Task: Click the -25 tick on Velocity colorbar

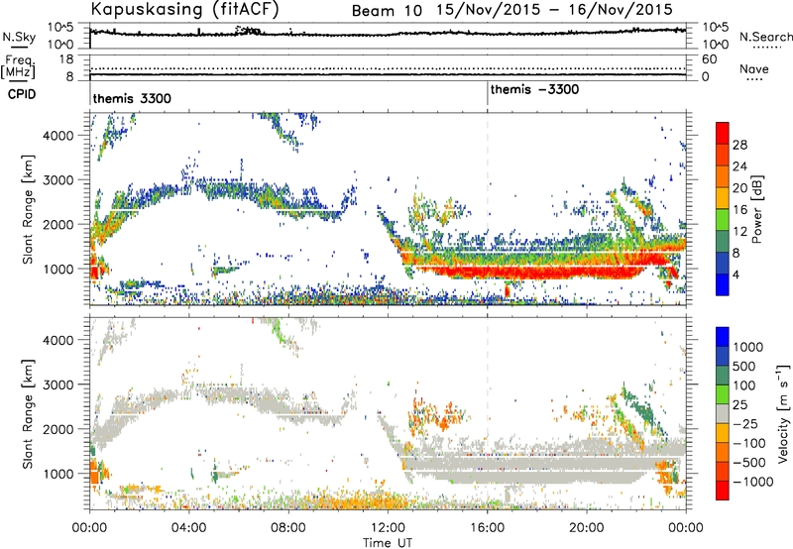Action: tap(745, 423)
